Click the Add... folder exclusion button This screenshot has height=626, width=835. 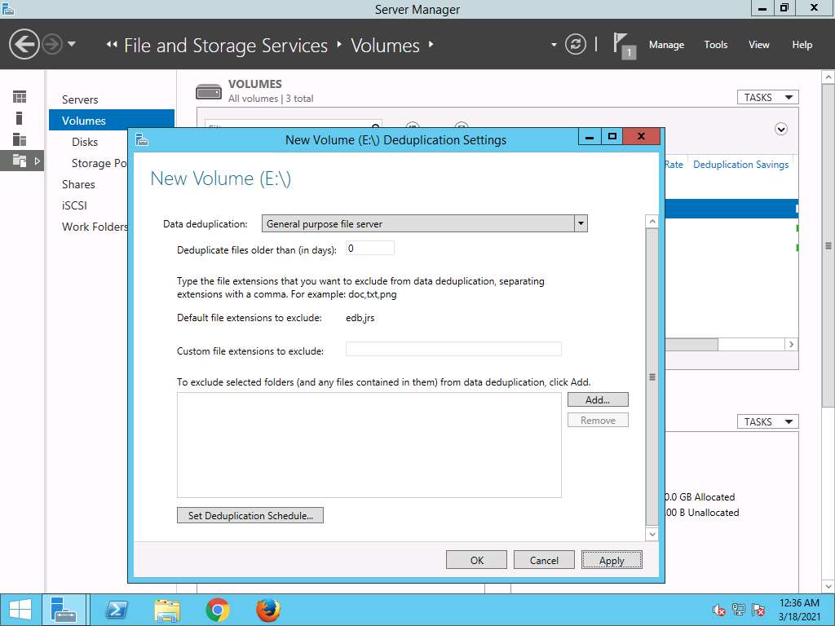pyautogui.click(x=598, y=399)
